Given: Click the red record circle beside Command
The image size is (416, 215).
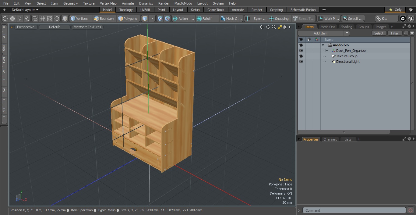Looking at the screenshot, I should tap(410, 210).
